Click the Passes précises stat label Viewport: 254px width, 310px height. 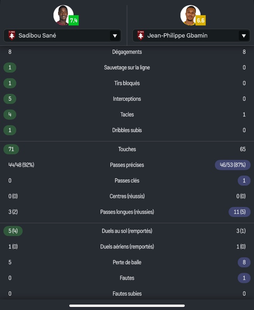(127, 165)
